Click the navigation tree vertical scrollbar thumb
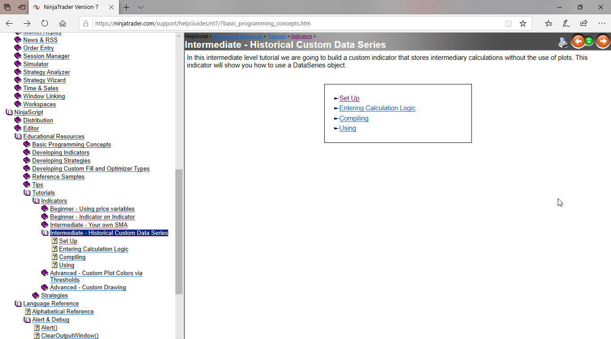The image size is (611, 339). 179,231
